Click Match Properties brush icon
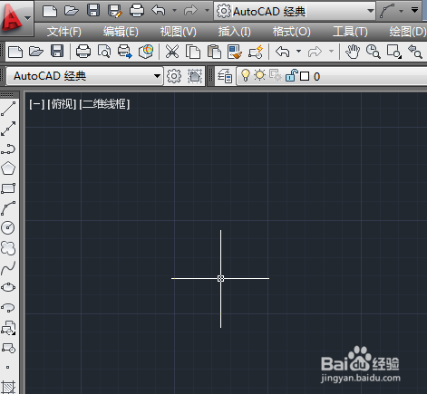427x394 pixels. (x=235, y=52)
